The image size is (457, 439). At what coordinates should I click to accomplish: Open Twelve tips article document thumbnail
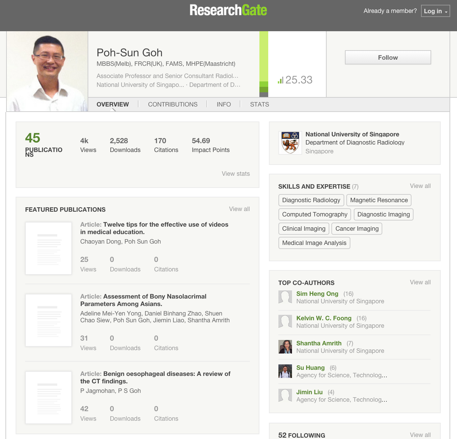pos(49,248)
